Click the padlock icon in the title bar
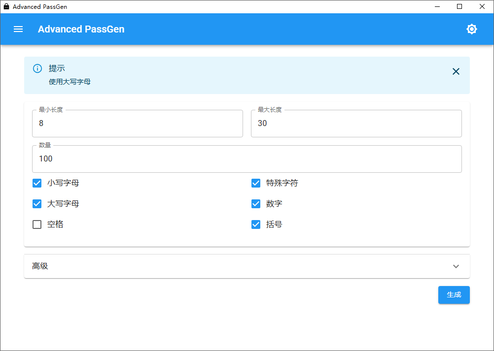The width and height of the screenshot is (494, 351). coord(6,6)
